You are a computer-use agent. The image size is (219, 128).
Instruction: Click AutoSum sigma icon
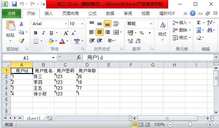pyautogui.click(x=199, y=22)
